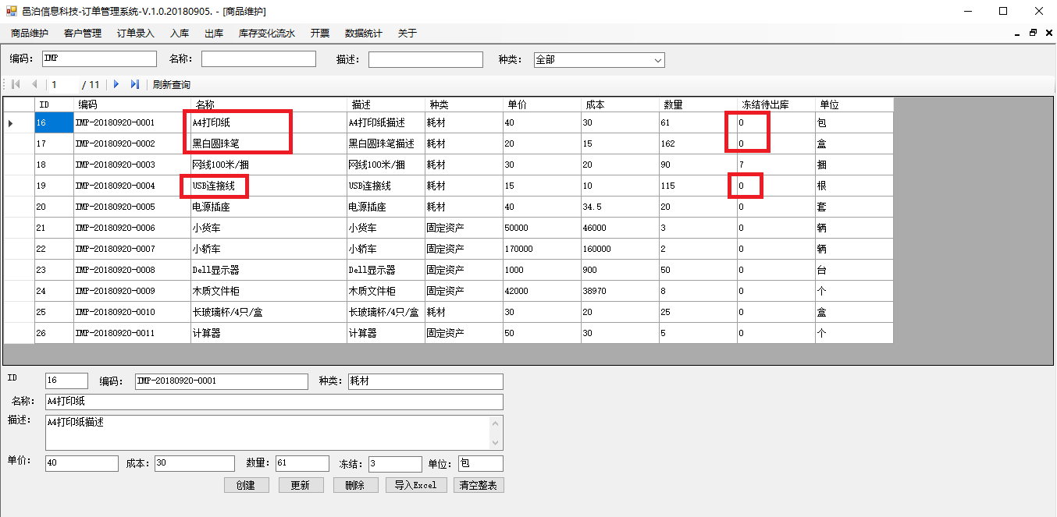Click the description box scroll down arrow
The width and height of the screenshot is (1057, 517).
[496, 442]
